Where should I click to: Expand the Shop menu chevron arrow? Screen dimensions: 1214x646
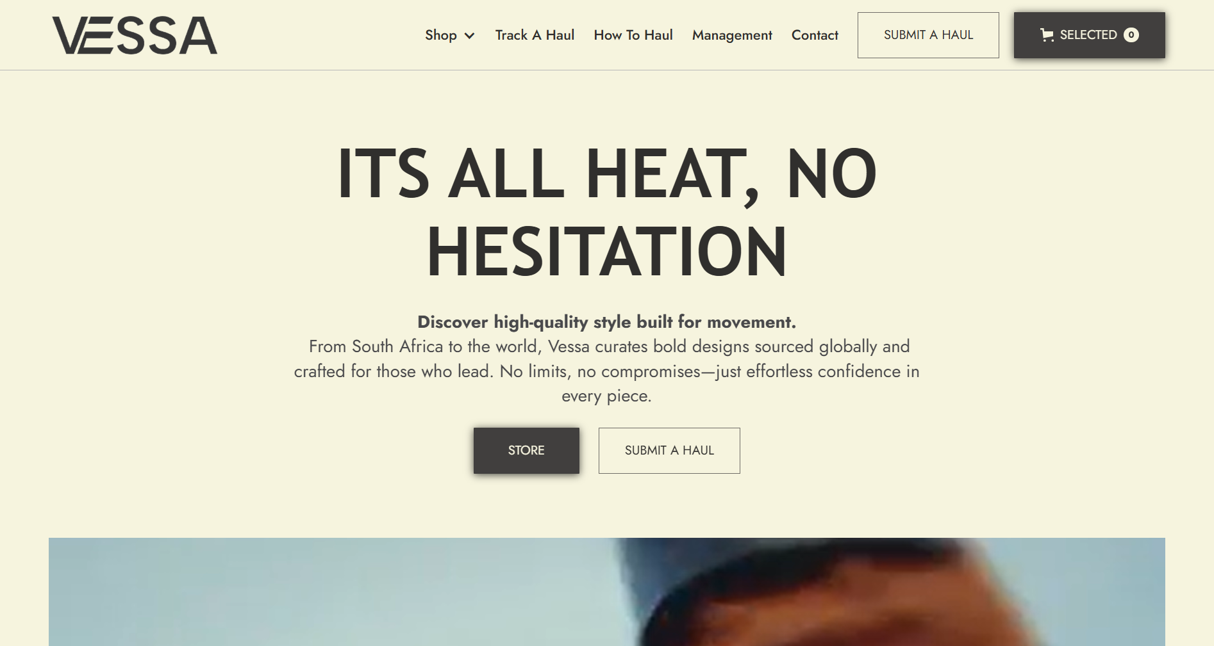point(469,36)
